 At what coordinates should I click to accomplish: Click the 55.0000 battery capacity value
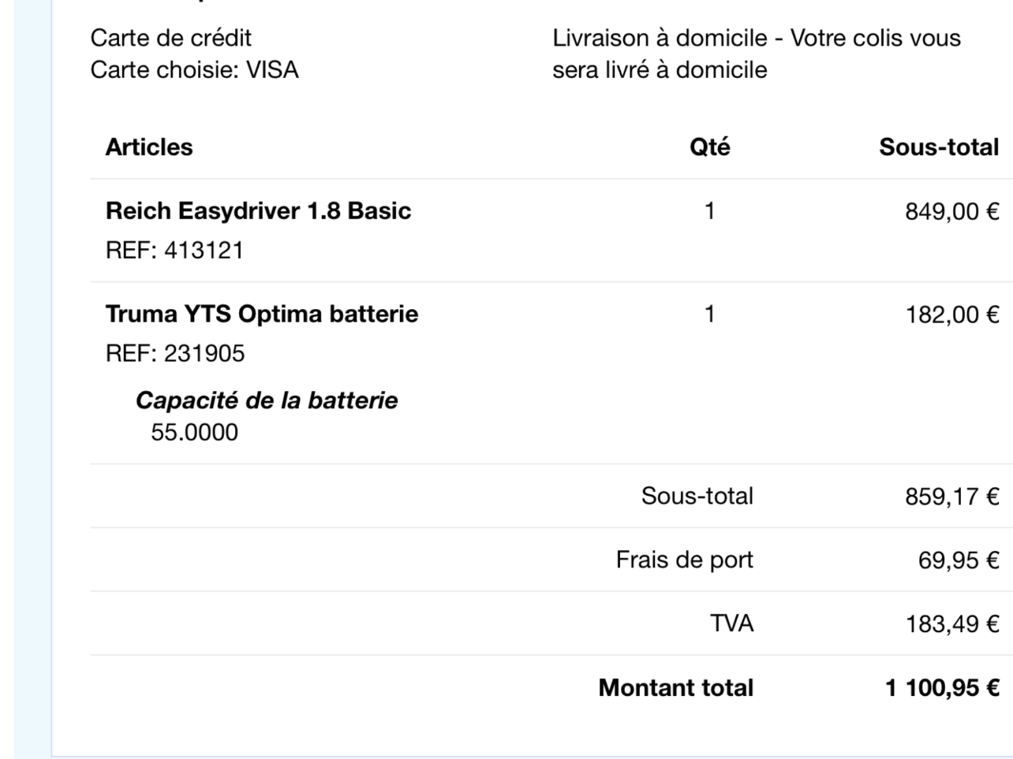pos(194,433)
